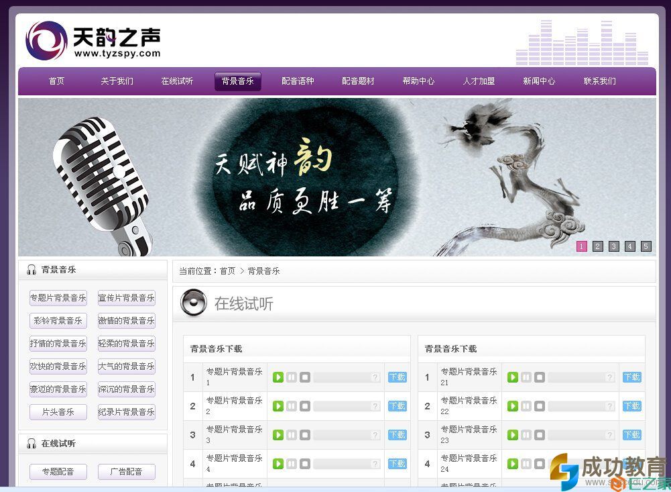Screen dimensions: 671x492
Task: Select the 广告配音 sidebar button
Action: (x=126, y=472)
